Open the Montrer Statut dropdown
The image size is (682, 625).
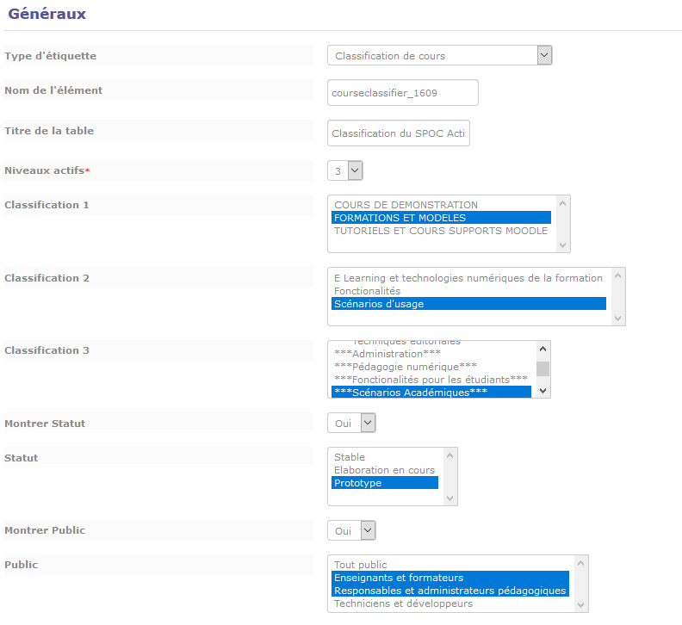tap(351, 423)
